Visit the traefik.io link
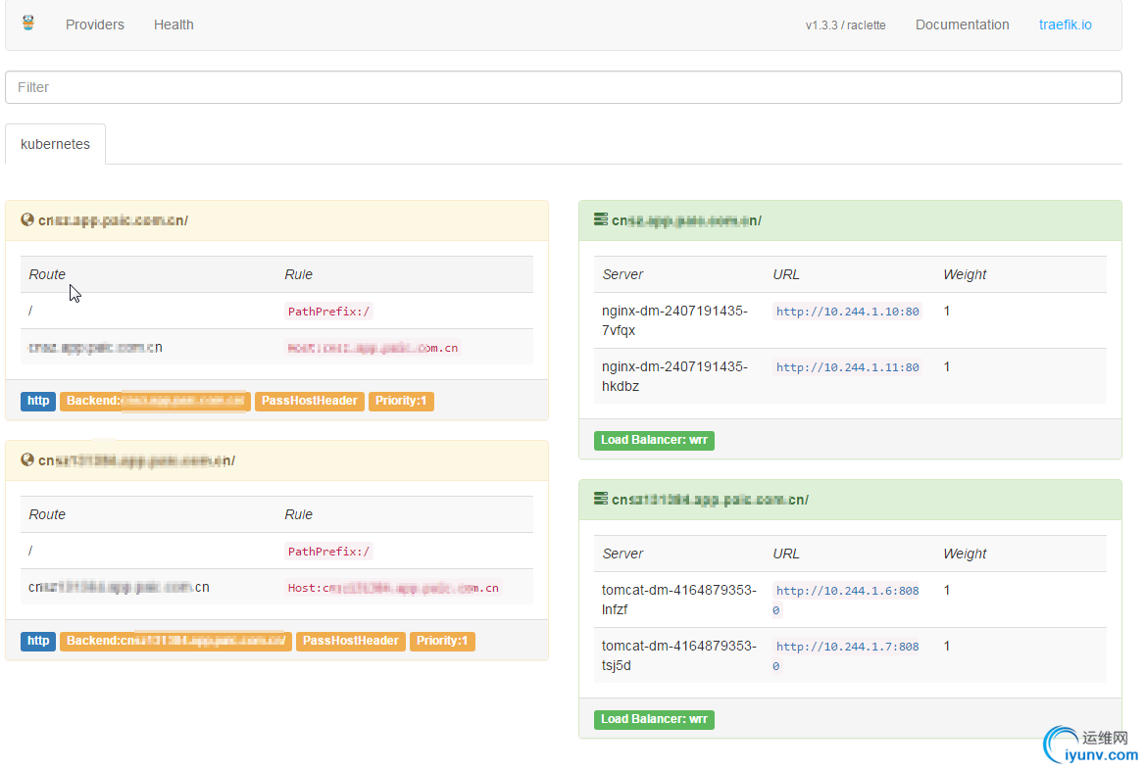This screenshot has height=771, width=1144. point(1066,24)
